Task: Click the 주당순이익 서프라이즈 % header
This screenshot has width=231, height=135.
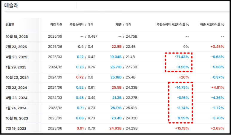Action: click(173, 24)
